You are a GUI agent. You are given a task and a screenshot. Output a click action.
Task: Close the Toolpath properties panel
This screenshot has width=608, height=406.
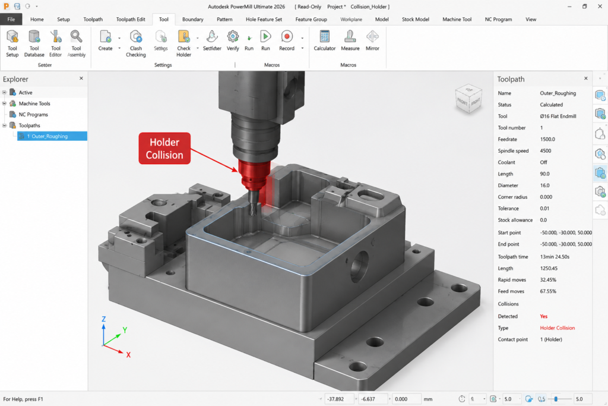point(585,78)
